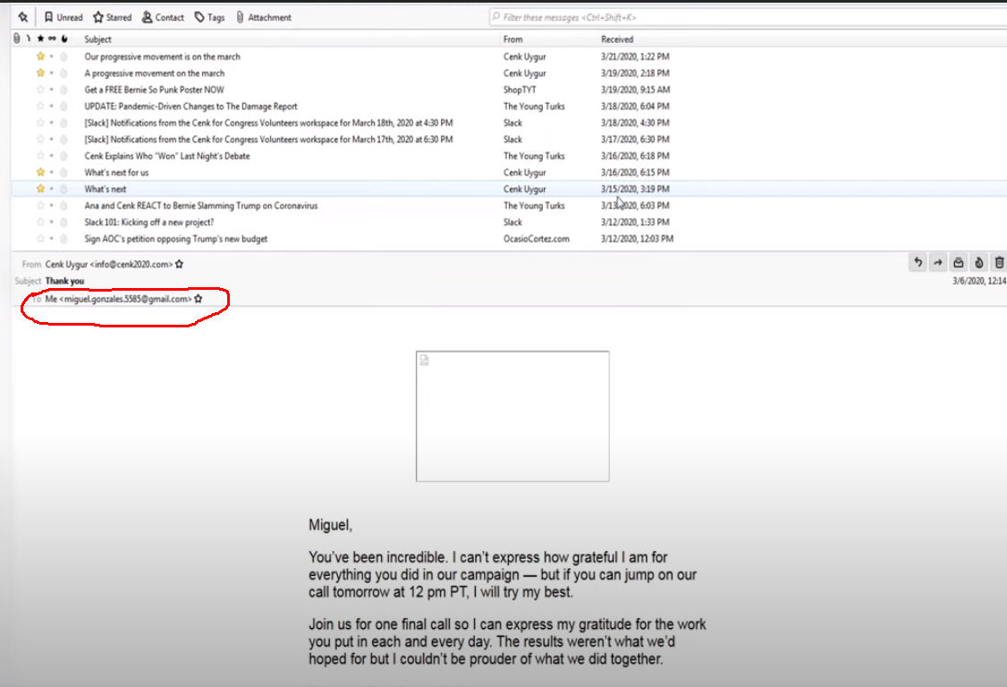Open 'A progressive movement on the march' email
This screenshot has width=1007, height=687.
coord(155,73)
